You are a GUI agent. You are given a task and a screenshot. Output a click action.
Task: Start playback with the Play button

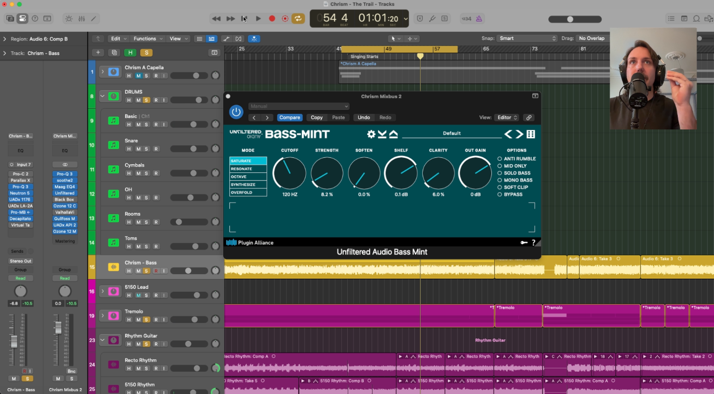(258, 19)
